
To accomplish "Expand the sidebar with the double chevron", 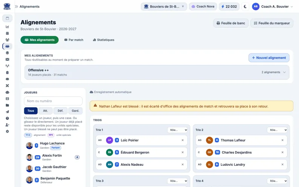I will [x=16, y=6].
